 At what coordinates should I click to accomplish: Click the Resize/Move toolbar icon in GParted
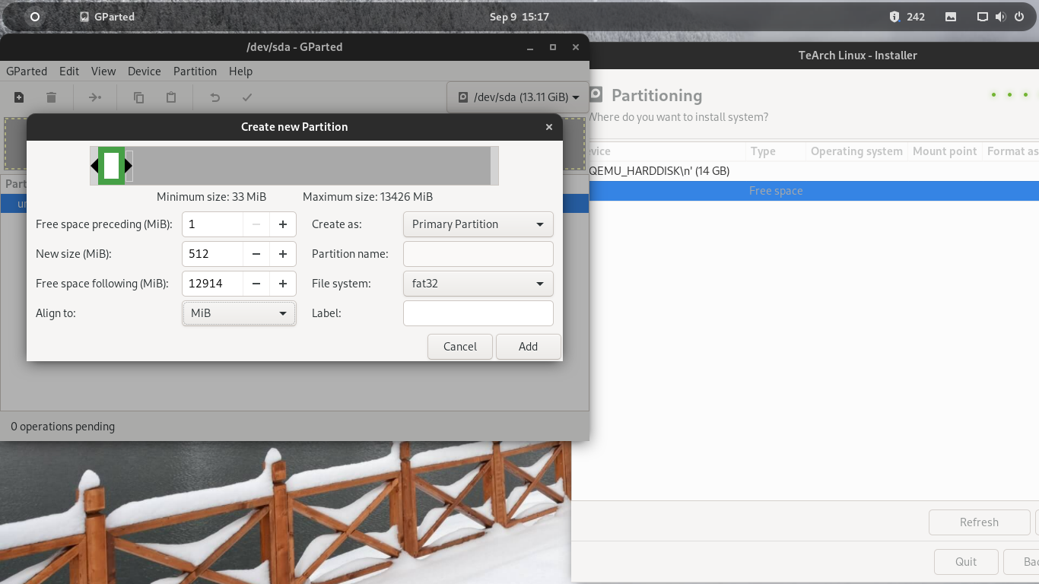click(x=95, y=97)
